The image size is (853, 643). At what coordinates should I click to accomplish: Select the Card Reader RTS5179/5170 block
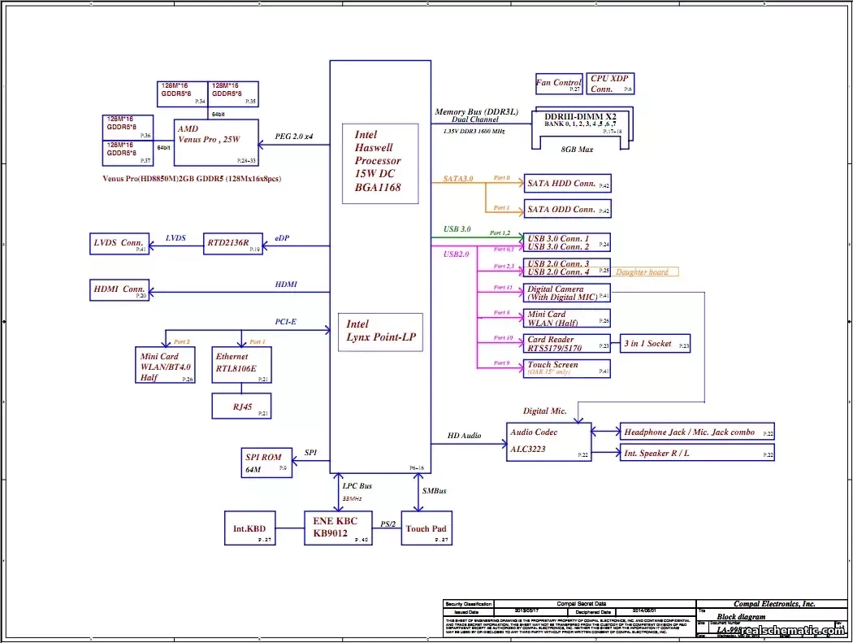(567, 344)
